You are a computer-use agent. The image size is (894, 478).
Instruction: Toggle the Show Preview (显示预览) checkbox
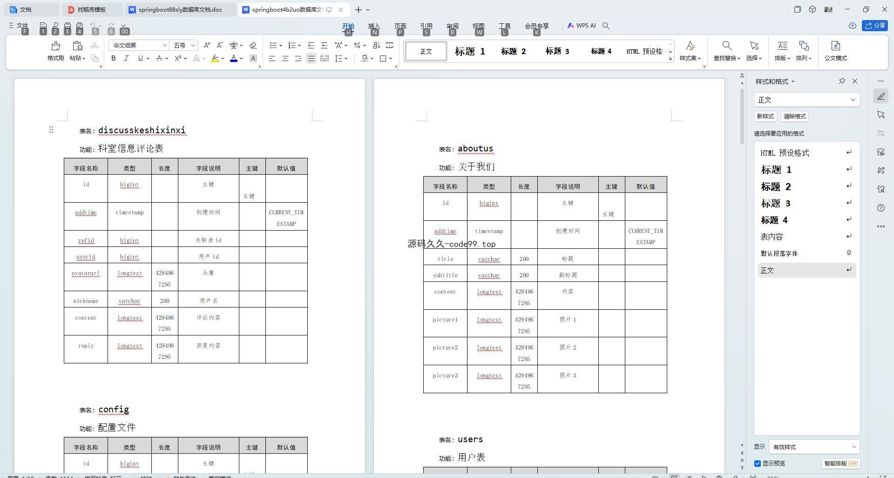758,464
